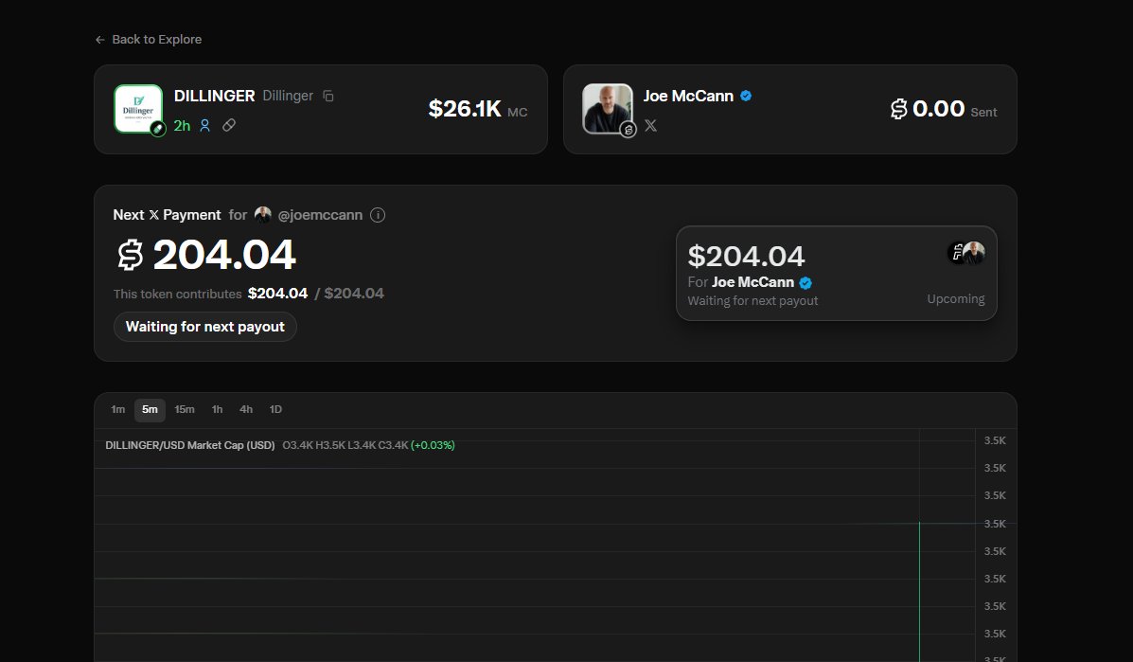1133x662 pixels.
Task: Click the verified badge in the payout card
Action: point(805,282)
